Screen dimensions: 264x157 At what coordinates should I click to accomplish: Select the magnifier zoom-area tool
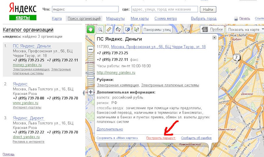100,30
